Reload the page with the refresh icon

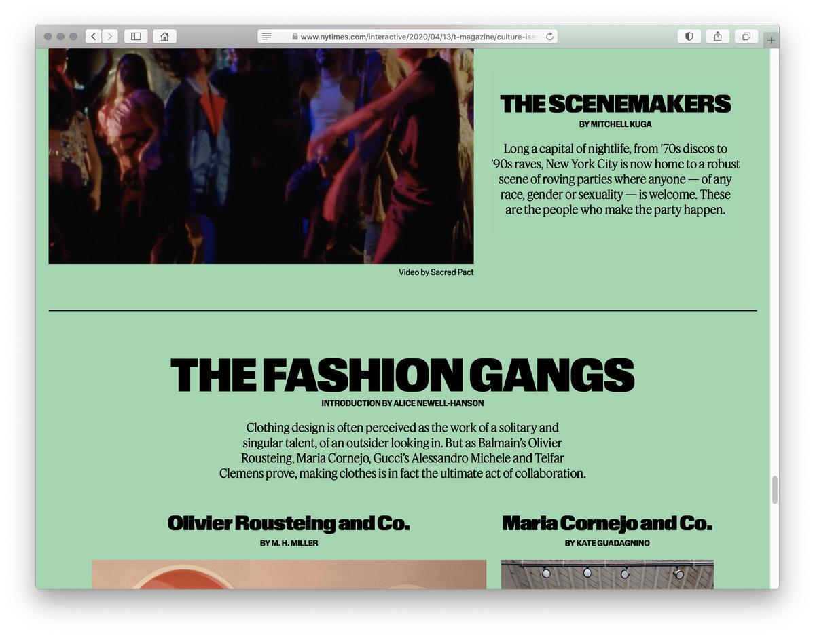pyautogui.click(x=549, y=36)
